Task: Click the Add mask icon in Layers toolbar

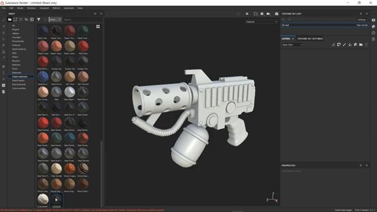Action: click(x=339, y=45)
